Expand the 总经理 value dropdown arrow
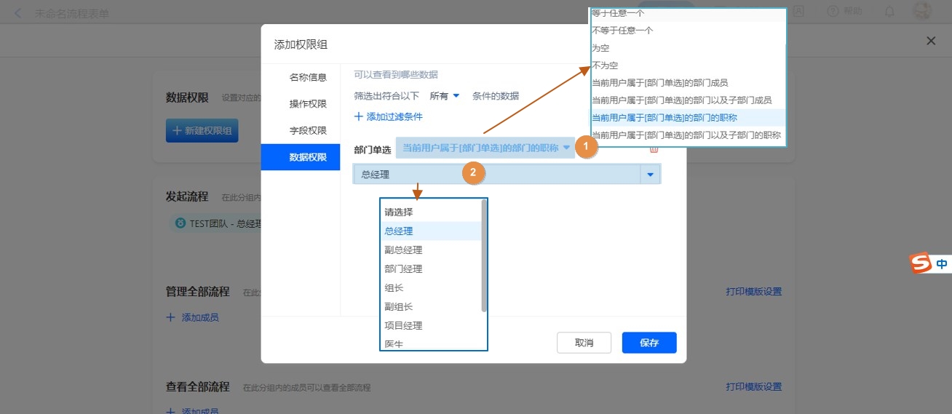Viewport: 952px width, 414px height. coord(650,175)
